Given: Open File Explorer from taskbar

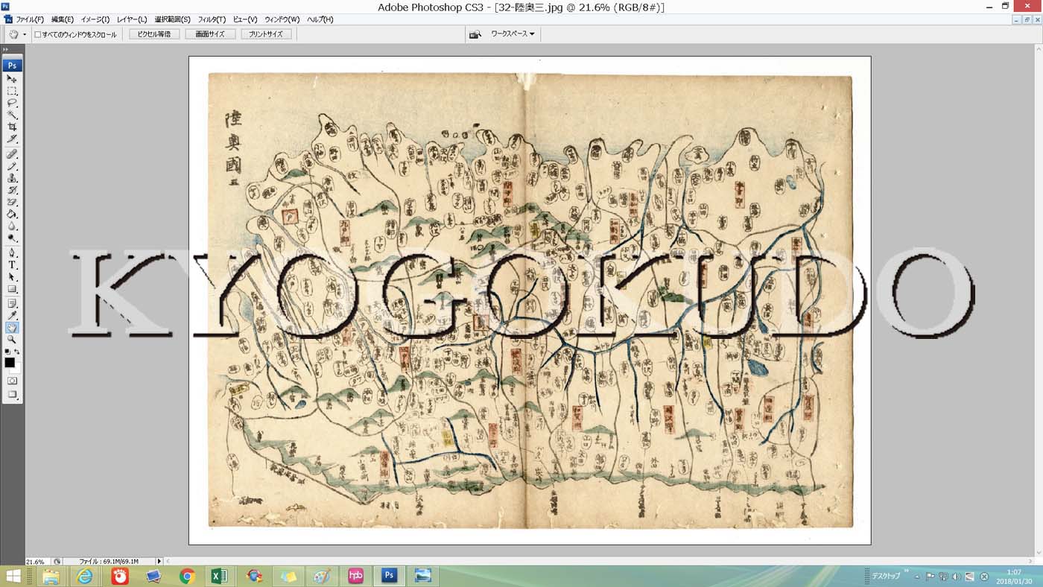Looking at the screenshot, I should (51, 576).
